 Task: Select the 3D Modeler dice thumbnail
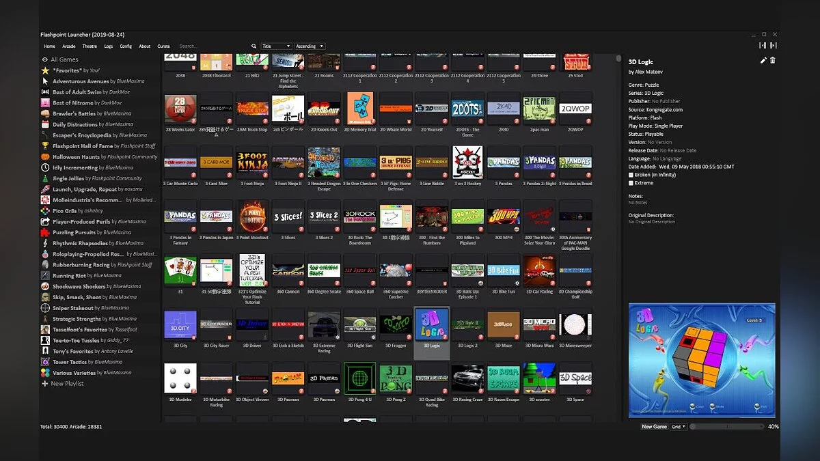(180, 378)
